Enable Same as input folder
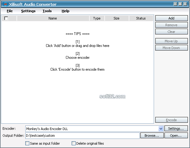 (27, 143)
